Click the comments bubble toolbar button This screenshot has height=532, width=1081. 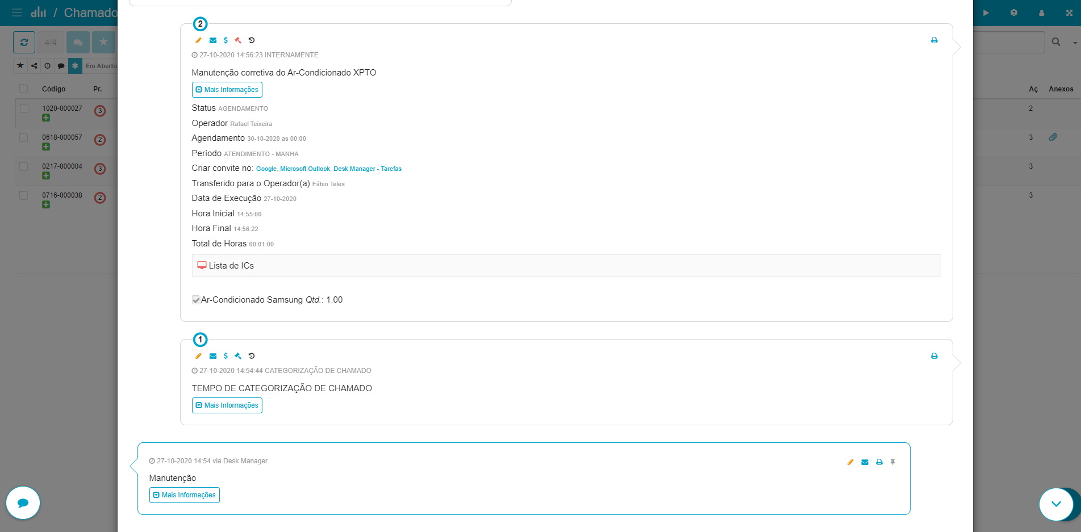[x=78, y=42]
